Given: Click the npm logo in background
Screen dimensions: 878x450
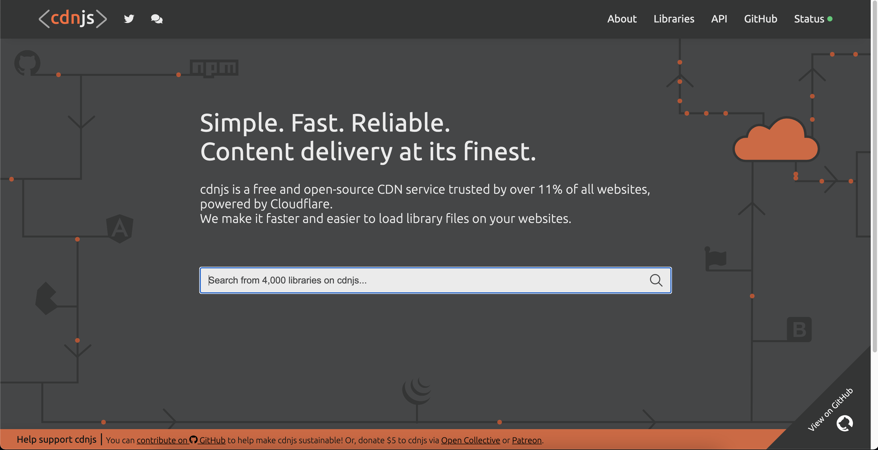Looking at the screenshot, I should point(214,68).
